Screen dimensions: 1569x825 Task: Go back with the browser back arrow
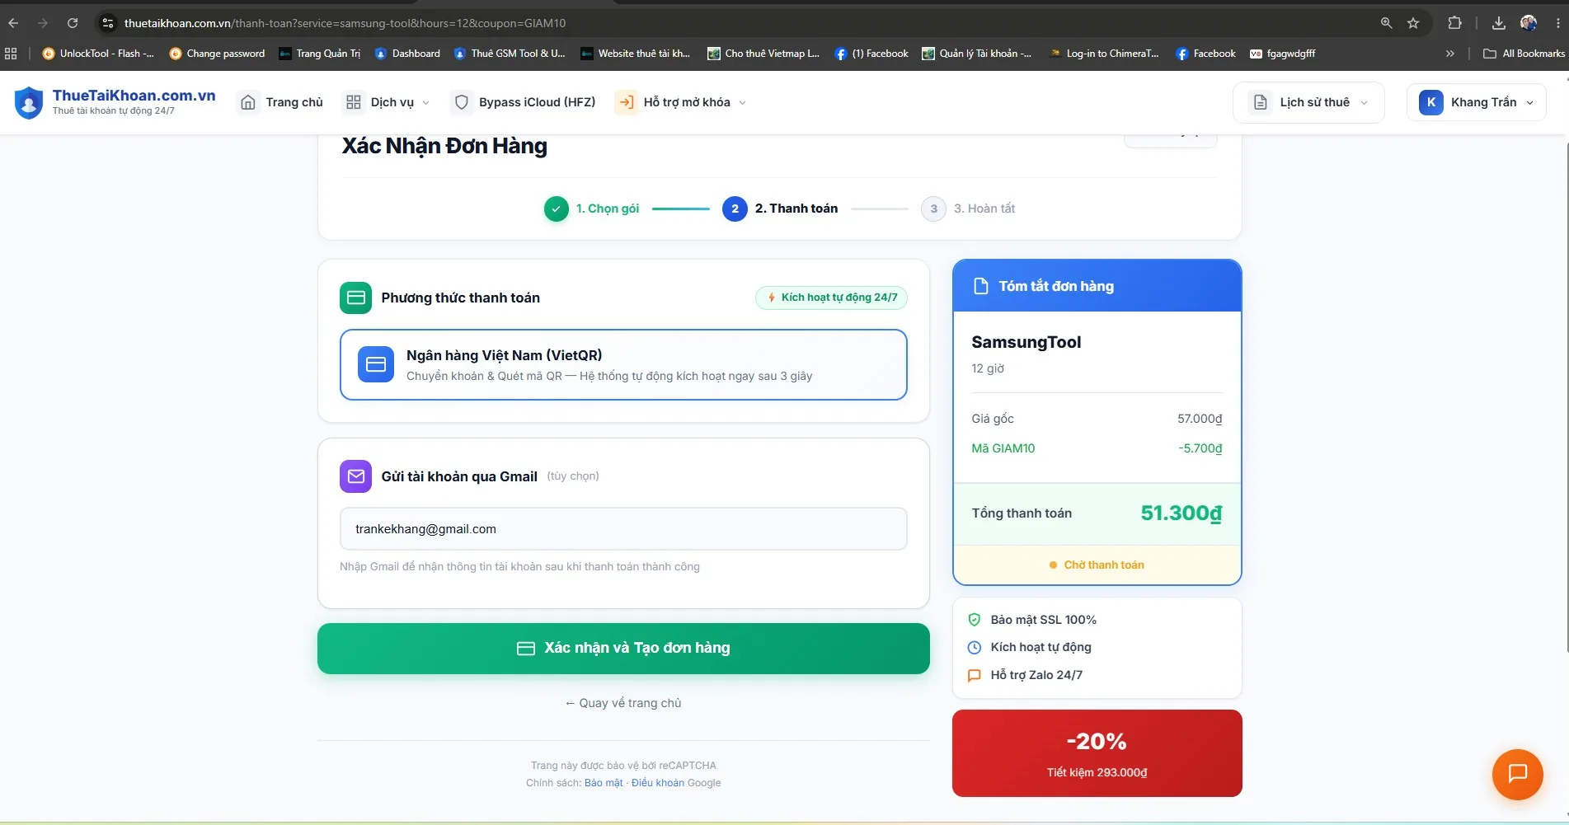[13, 23]
